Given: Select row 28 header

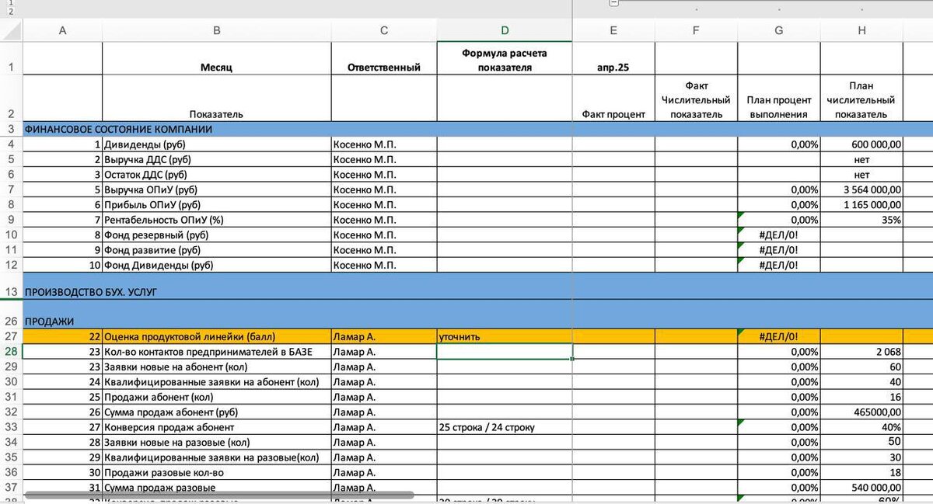Looking at the screenshot, I should tap(11, 351).
